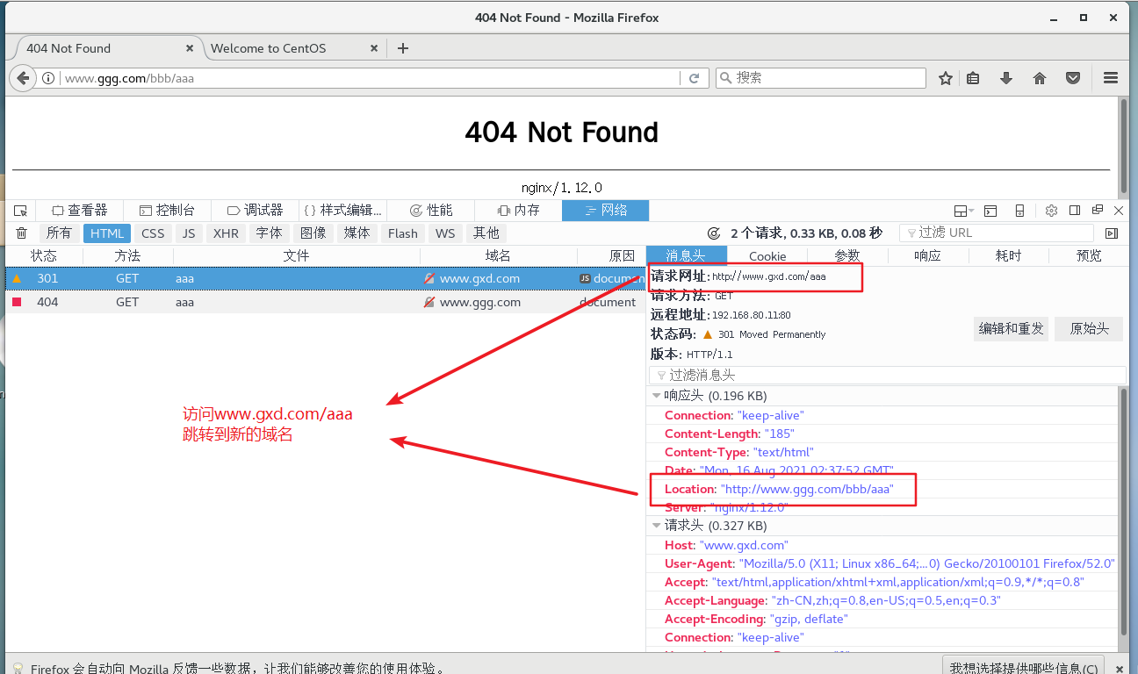The height and width of the screenshot is (674, 1138).
Task: Open the 调试器 Debugger tab
Action: [255, 211]
